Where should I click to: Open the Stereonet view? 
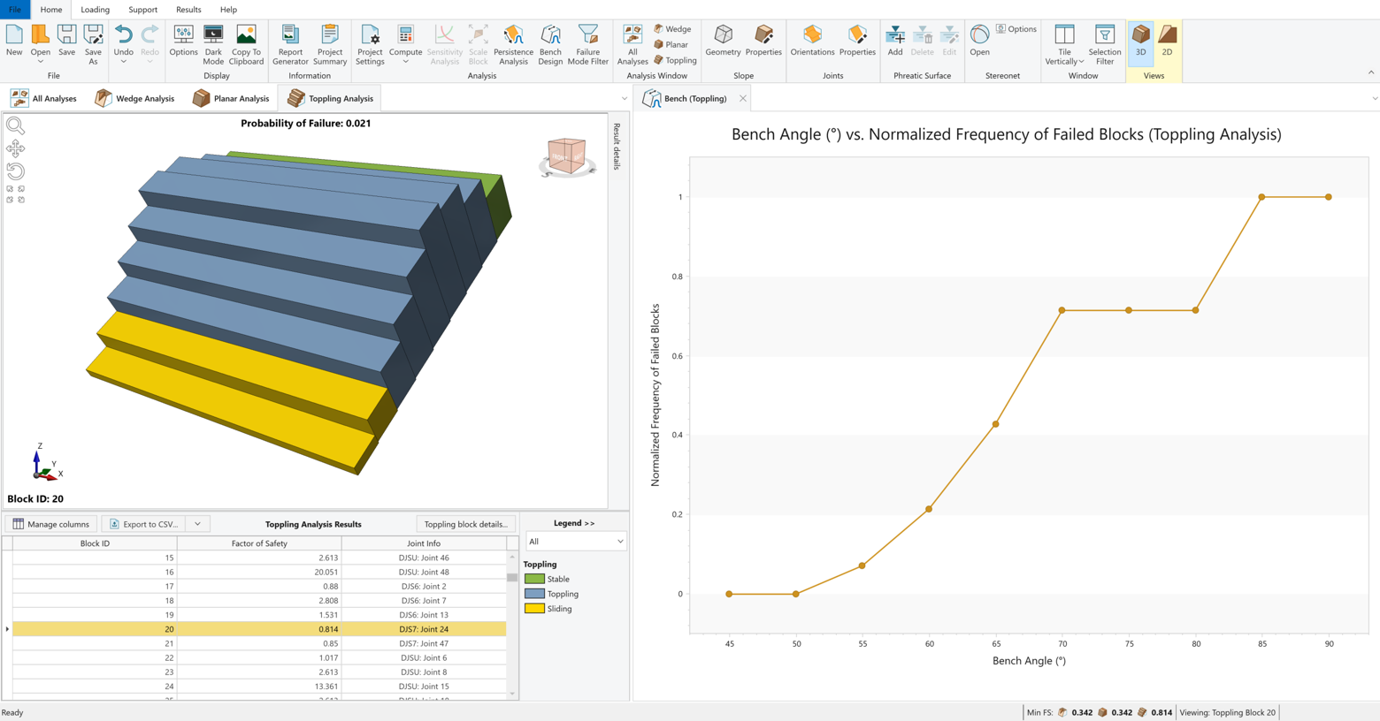tap(979, 42)
